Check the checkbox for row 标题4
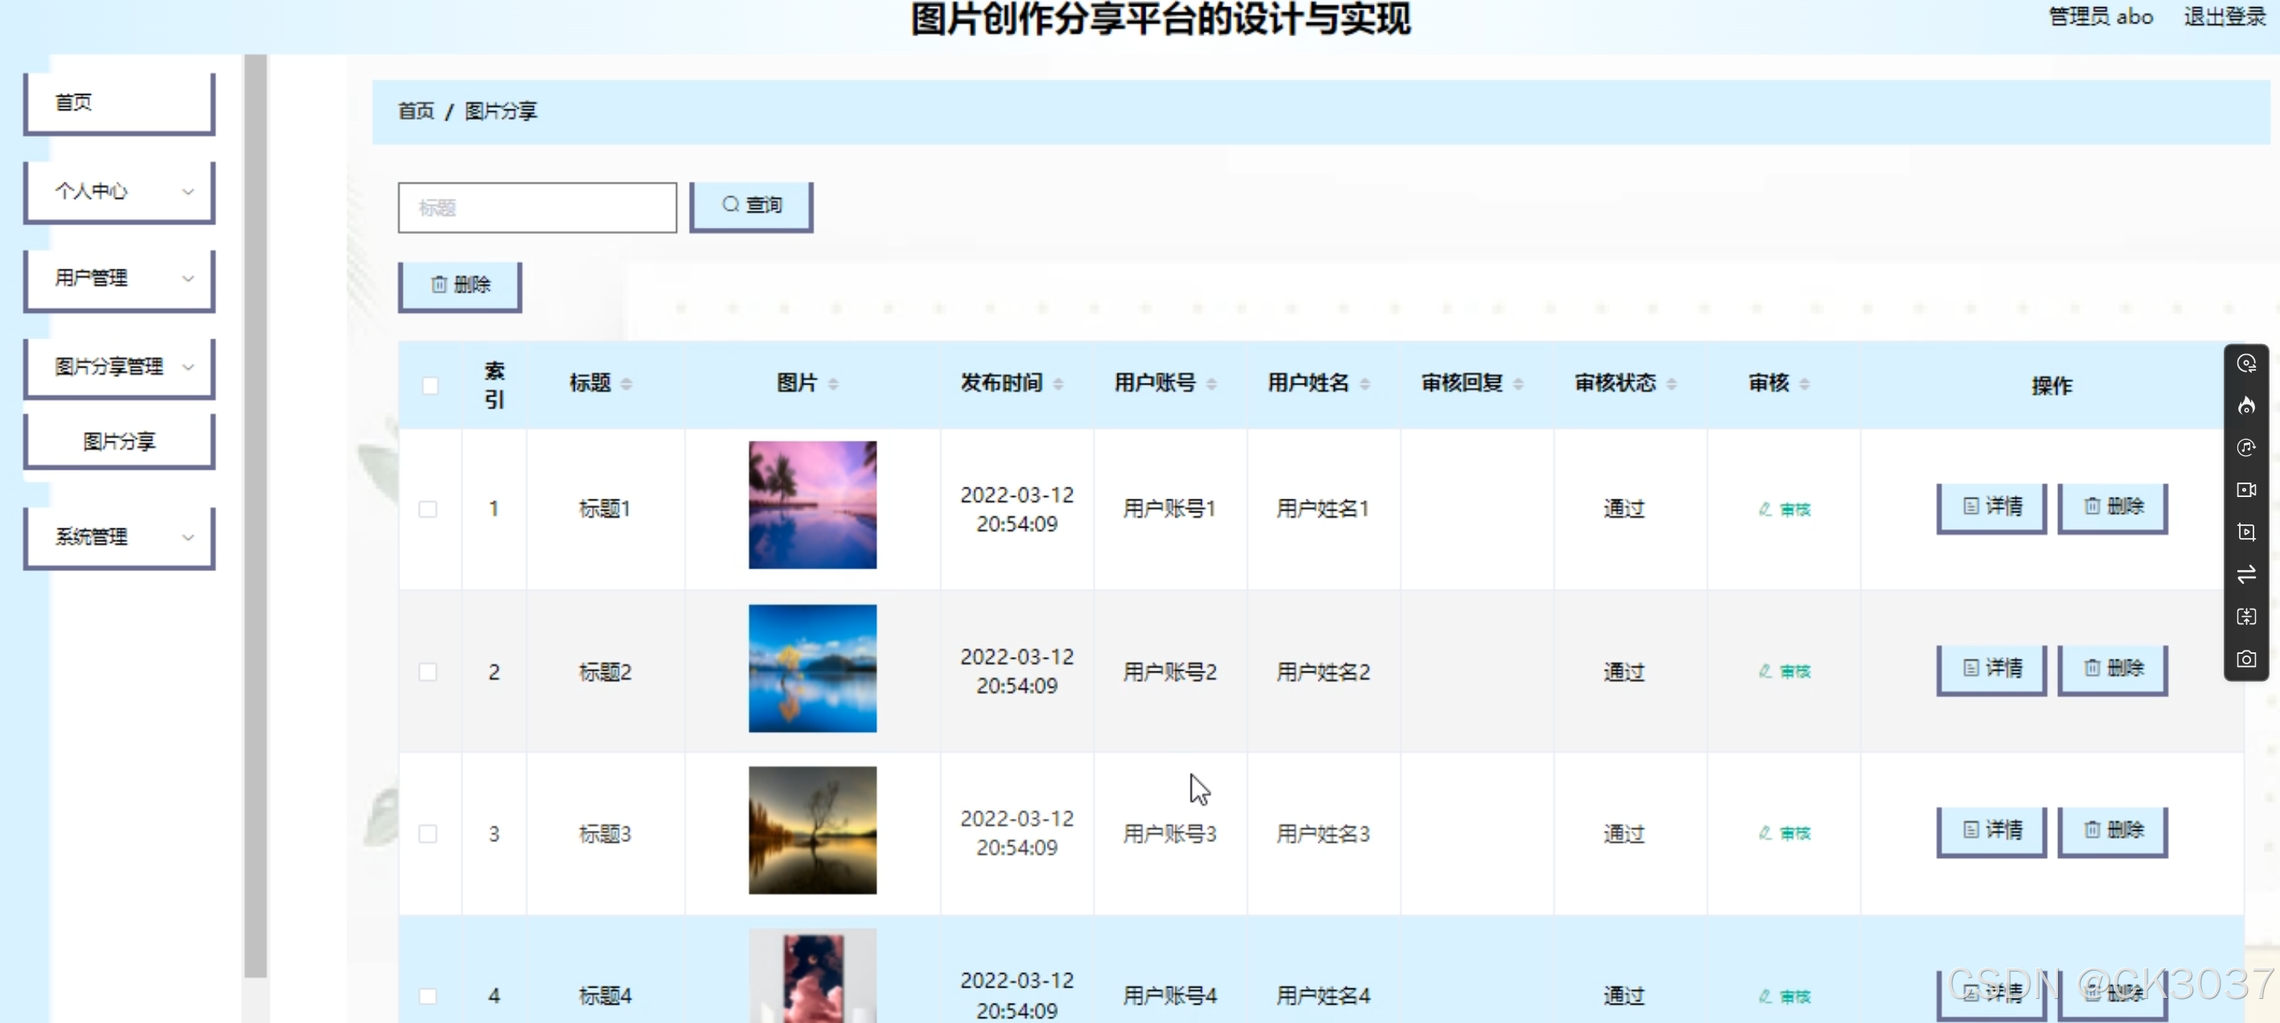Viewport: 2280px width, 1023px height. 429,996
